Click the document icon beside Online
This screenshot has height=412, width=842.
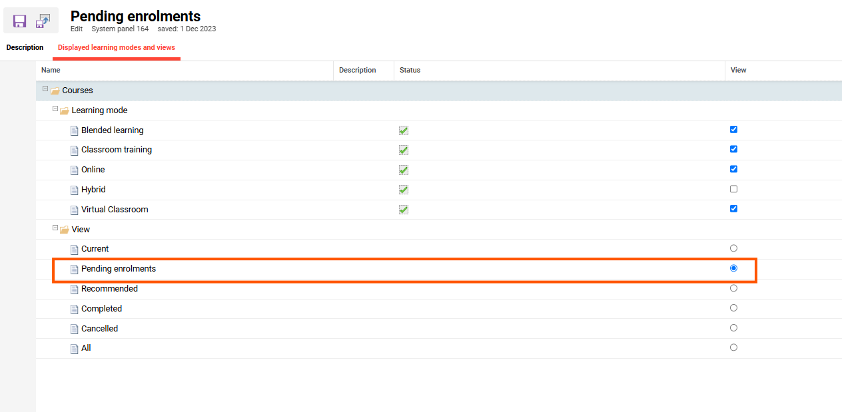pyautogui.click(x=75, y=170)
